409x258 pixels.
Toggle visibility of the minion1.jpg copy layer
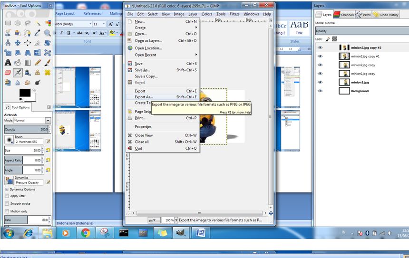[320, 74]
